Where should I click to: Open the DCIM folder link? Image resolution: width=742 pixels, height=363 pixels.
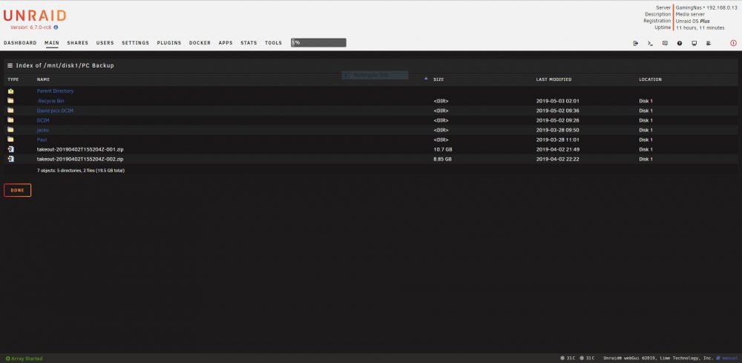43,120
